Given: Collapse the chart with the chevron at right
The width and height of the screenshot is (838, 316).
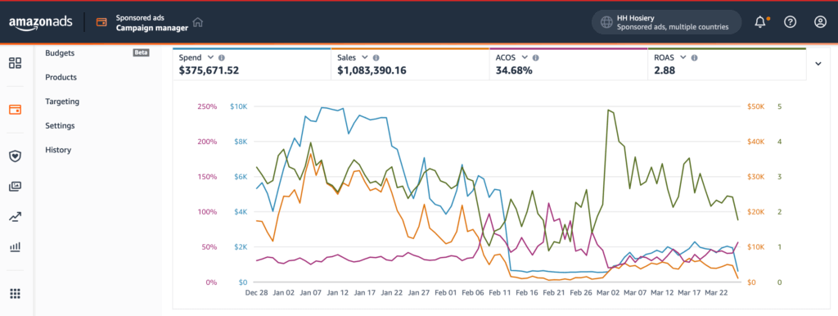Looking at the screenshot, I should (818, 64).
